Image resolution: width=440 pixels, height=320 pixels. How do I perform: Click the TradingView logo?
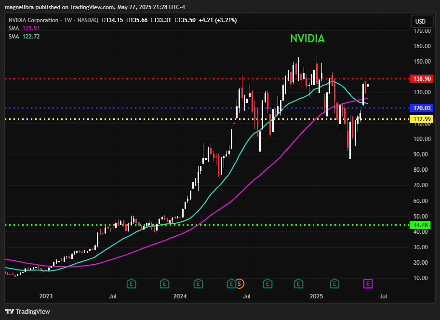click(27, 312)
